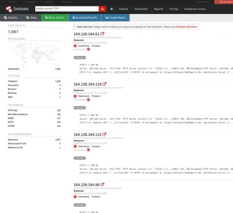Open external link icon beside 164.128.164.112
Image resolution: width=233 pixels, height=213 pixels.
coord(104,134)
